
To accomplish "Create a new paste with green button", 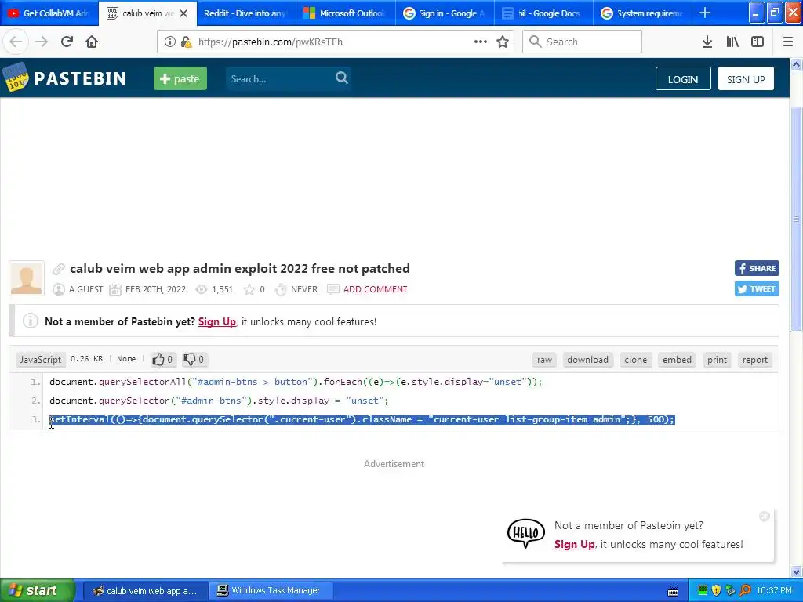I will [x=180, y=78].
